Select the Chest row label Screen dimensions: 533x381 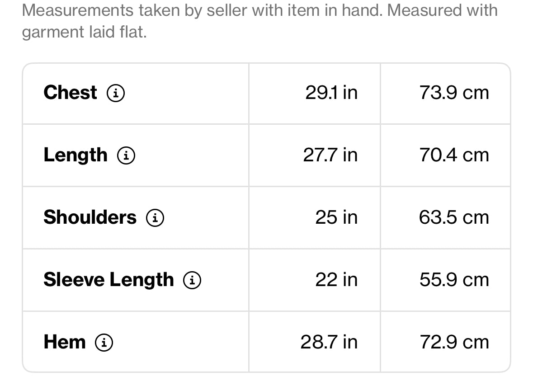point(71,93)
